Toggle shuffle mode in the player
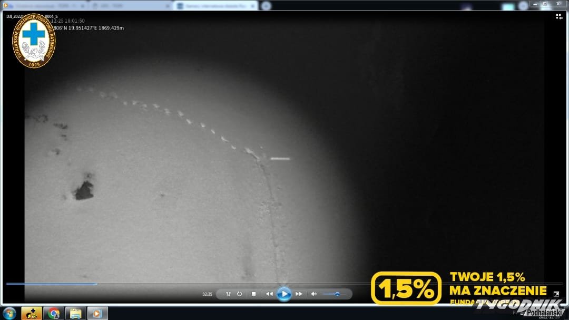This screenshot has width=569, height=320. click(228, 294)
